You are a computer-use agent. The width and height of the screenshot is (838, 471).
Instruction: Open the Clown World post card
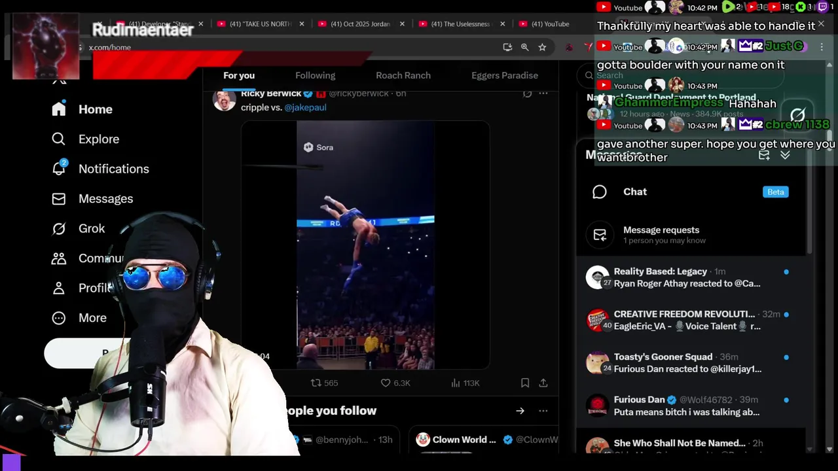[484, 440]
